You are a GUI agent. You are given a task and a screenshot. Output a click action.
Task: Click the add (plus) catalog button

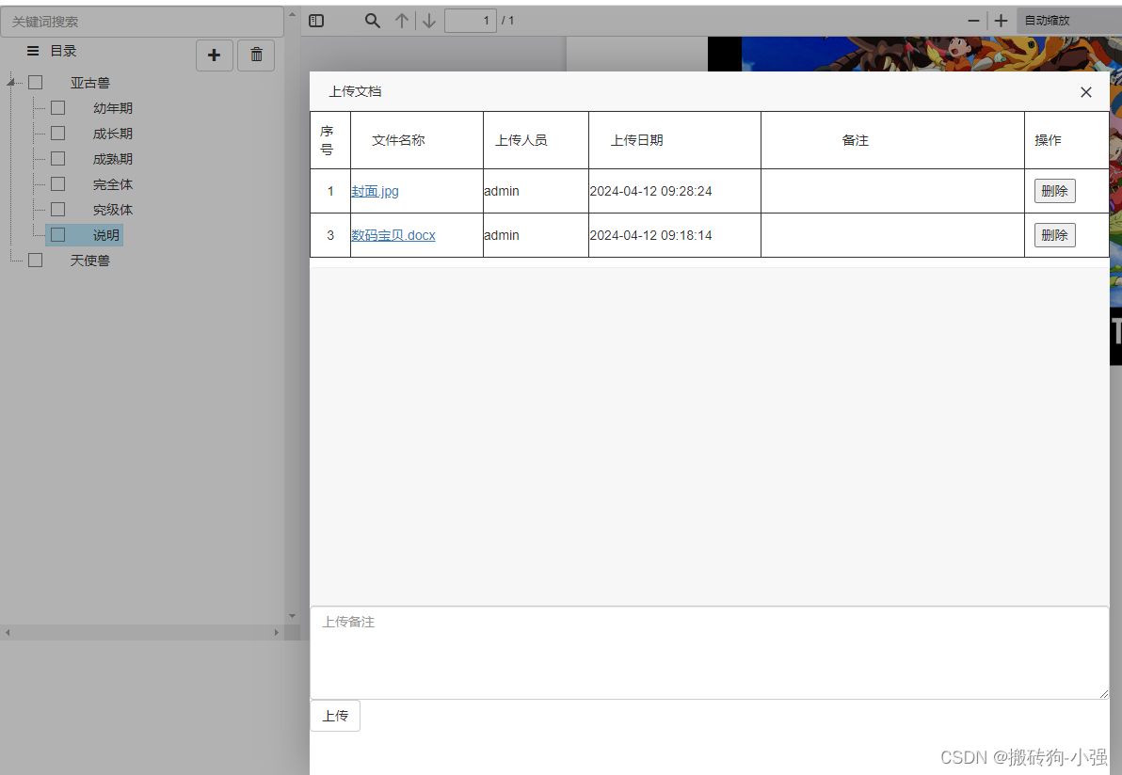[x=214, y=55]
